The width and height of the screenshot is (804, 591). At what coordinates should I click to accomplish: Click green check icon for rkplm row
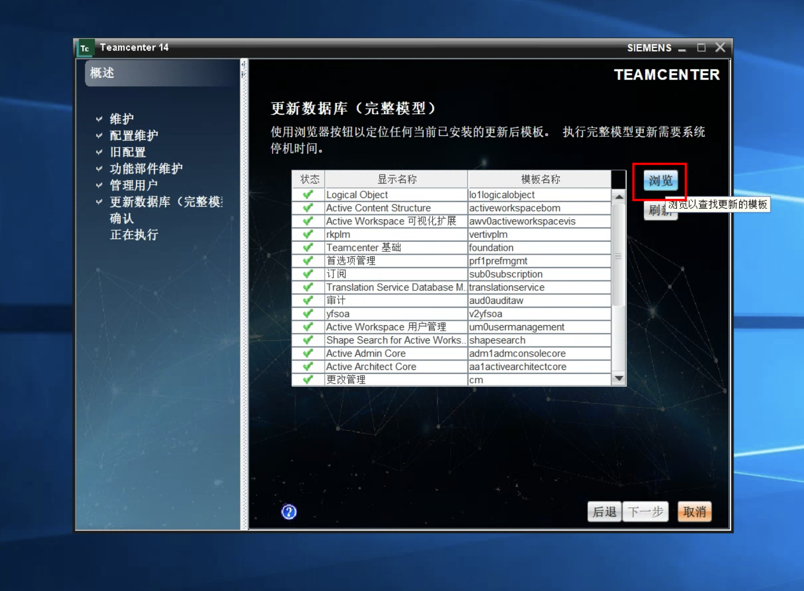point(308,234)
